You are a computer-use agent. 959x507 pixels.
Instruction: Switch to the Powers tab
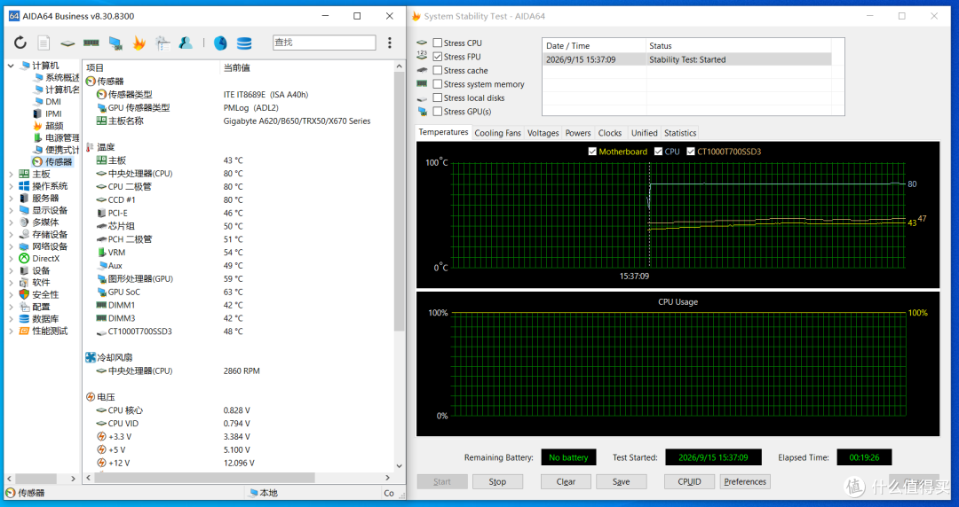[578, 133]
